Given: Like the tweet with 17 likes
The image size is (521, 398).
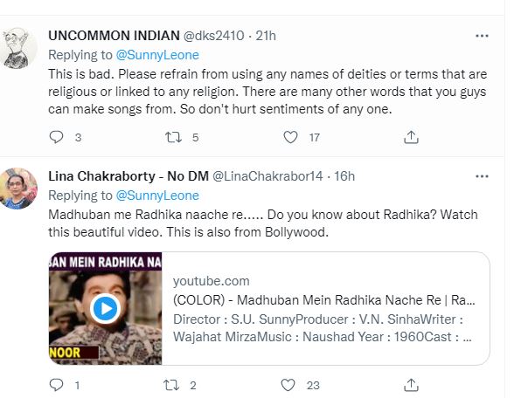Looking at the screenshot, I should tap(290, 137).
